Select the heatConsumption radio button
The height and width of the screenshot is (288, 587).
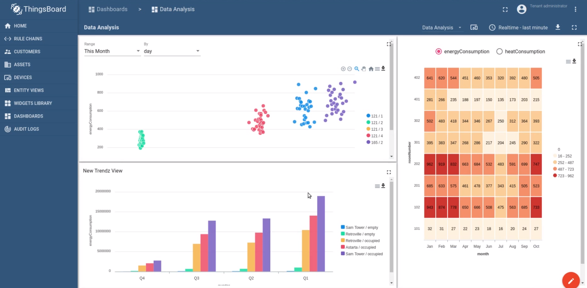point(499,52)
